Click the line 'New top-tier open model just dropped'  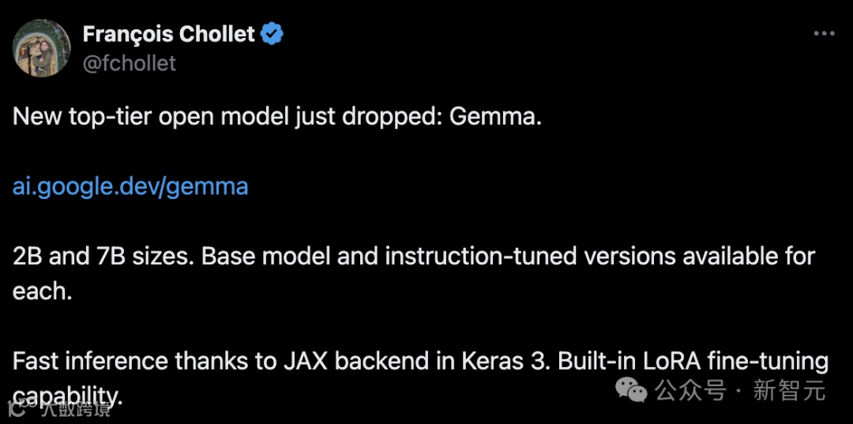tap(228, 118)
